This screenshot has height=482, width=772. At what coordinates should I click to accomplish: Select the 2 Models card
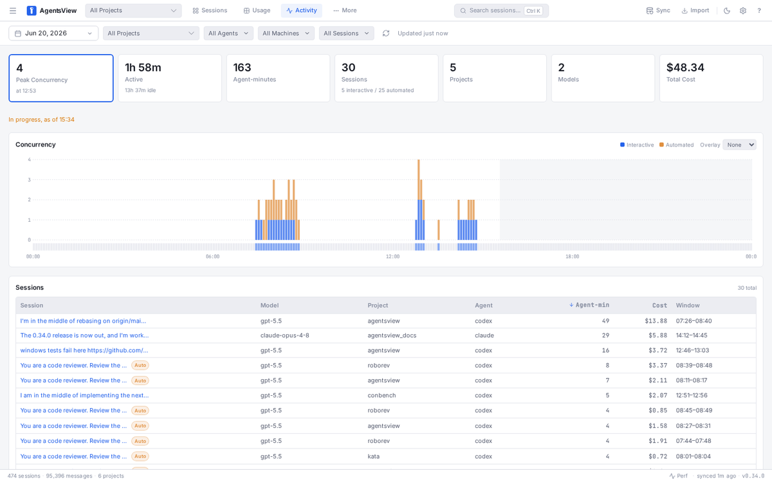click(603, 78)
